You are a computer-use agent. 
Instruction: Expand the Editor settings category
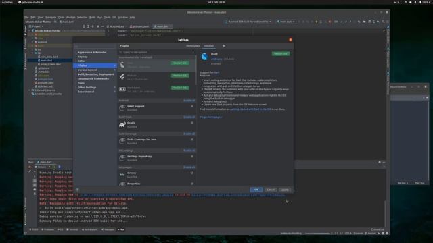76,61
